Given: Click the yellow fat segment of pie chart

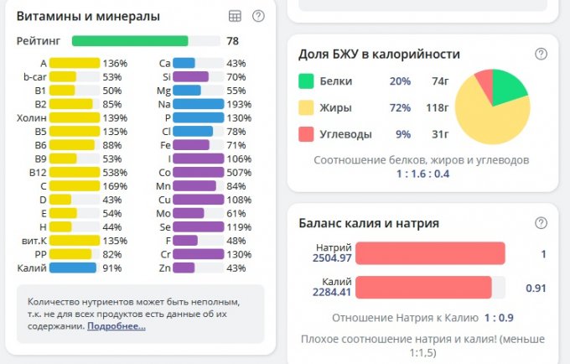Looking at the screenshot, I should (x=486, y=122).
